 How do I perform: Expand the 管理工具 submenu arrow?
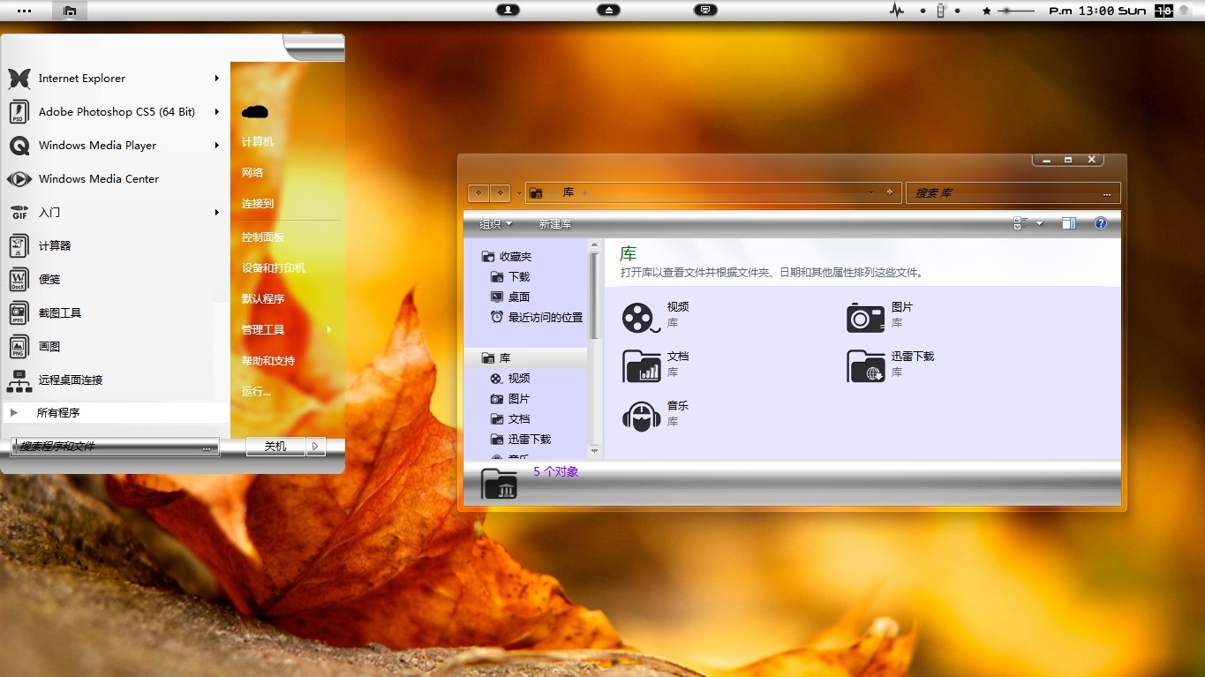(x=329, y=329)
